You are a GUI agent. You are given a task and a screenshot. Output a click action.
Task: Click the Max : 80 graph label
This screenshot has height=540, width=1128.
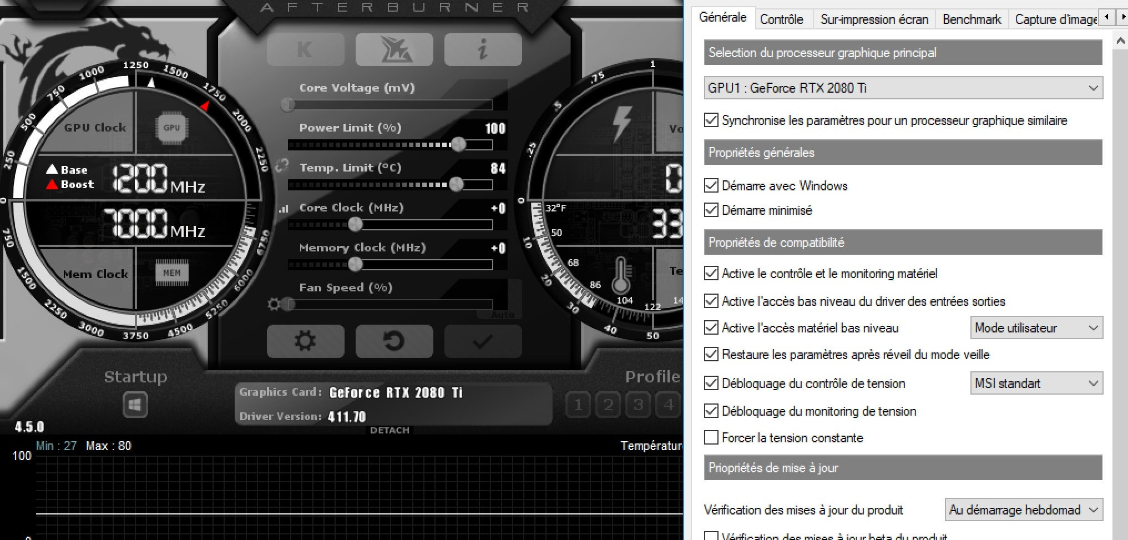point(108,446)
